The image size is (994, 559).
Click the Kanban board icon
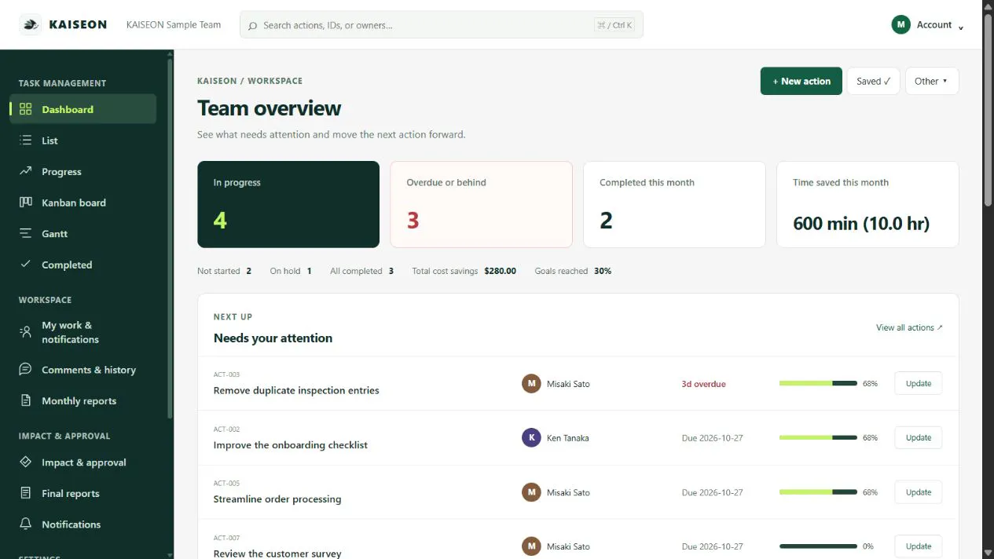click(x=26, y=203)
